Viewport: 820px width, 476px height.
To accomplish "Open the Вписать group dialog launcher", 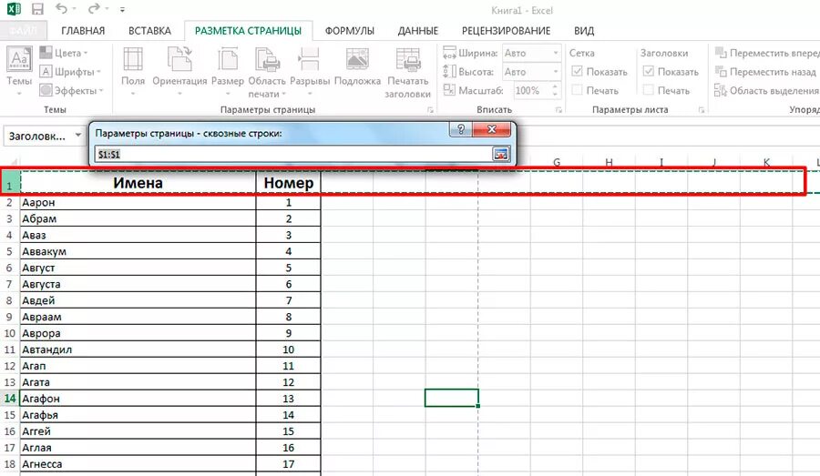I will click(559, 110).
